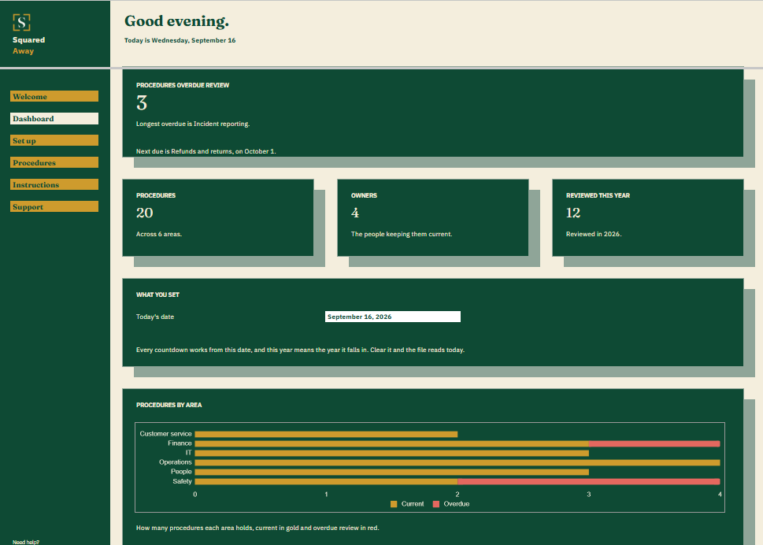Click 'Longest overdue is Incident reporting.' text
This screenshot has width=763, height=545.
coord(193,124)
